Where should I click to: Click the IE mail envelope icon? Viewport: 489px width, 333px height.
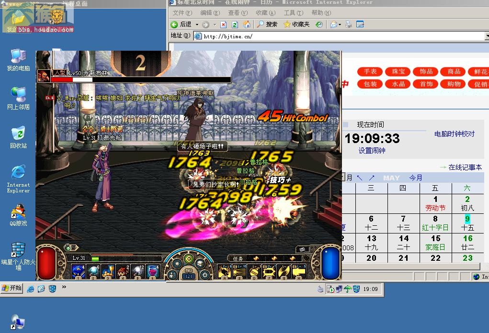[x=333, y=24]
